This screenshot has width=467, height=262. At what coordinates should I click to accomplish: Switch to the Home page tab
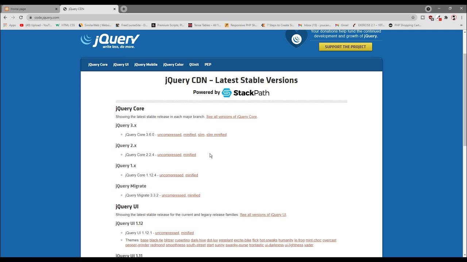(31, 9)
